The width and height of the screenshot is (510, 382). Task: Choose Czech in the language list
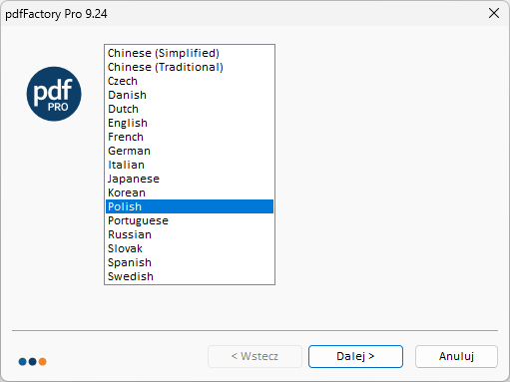pyautogui.click(x=190, y=81)
